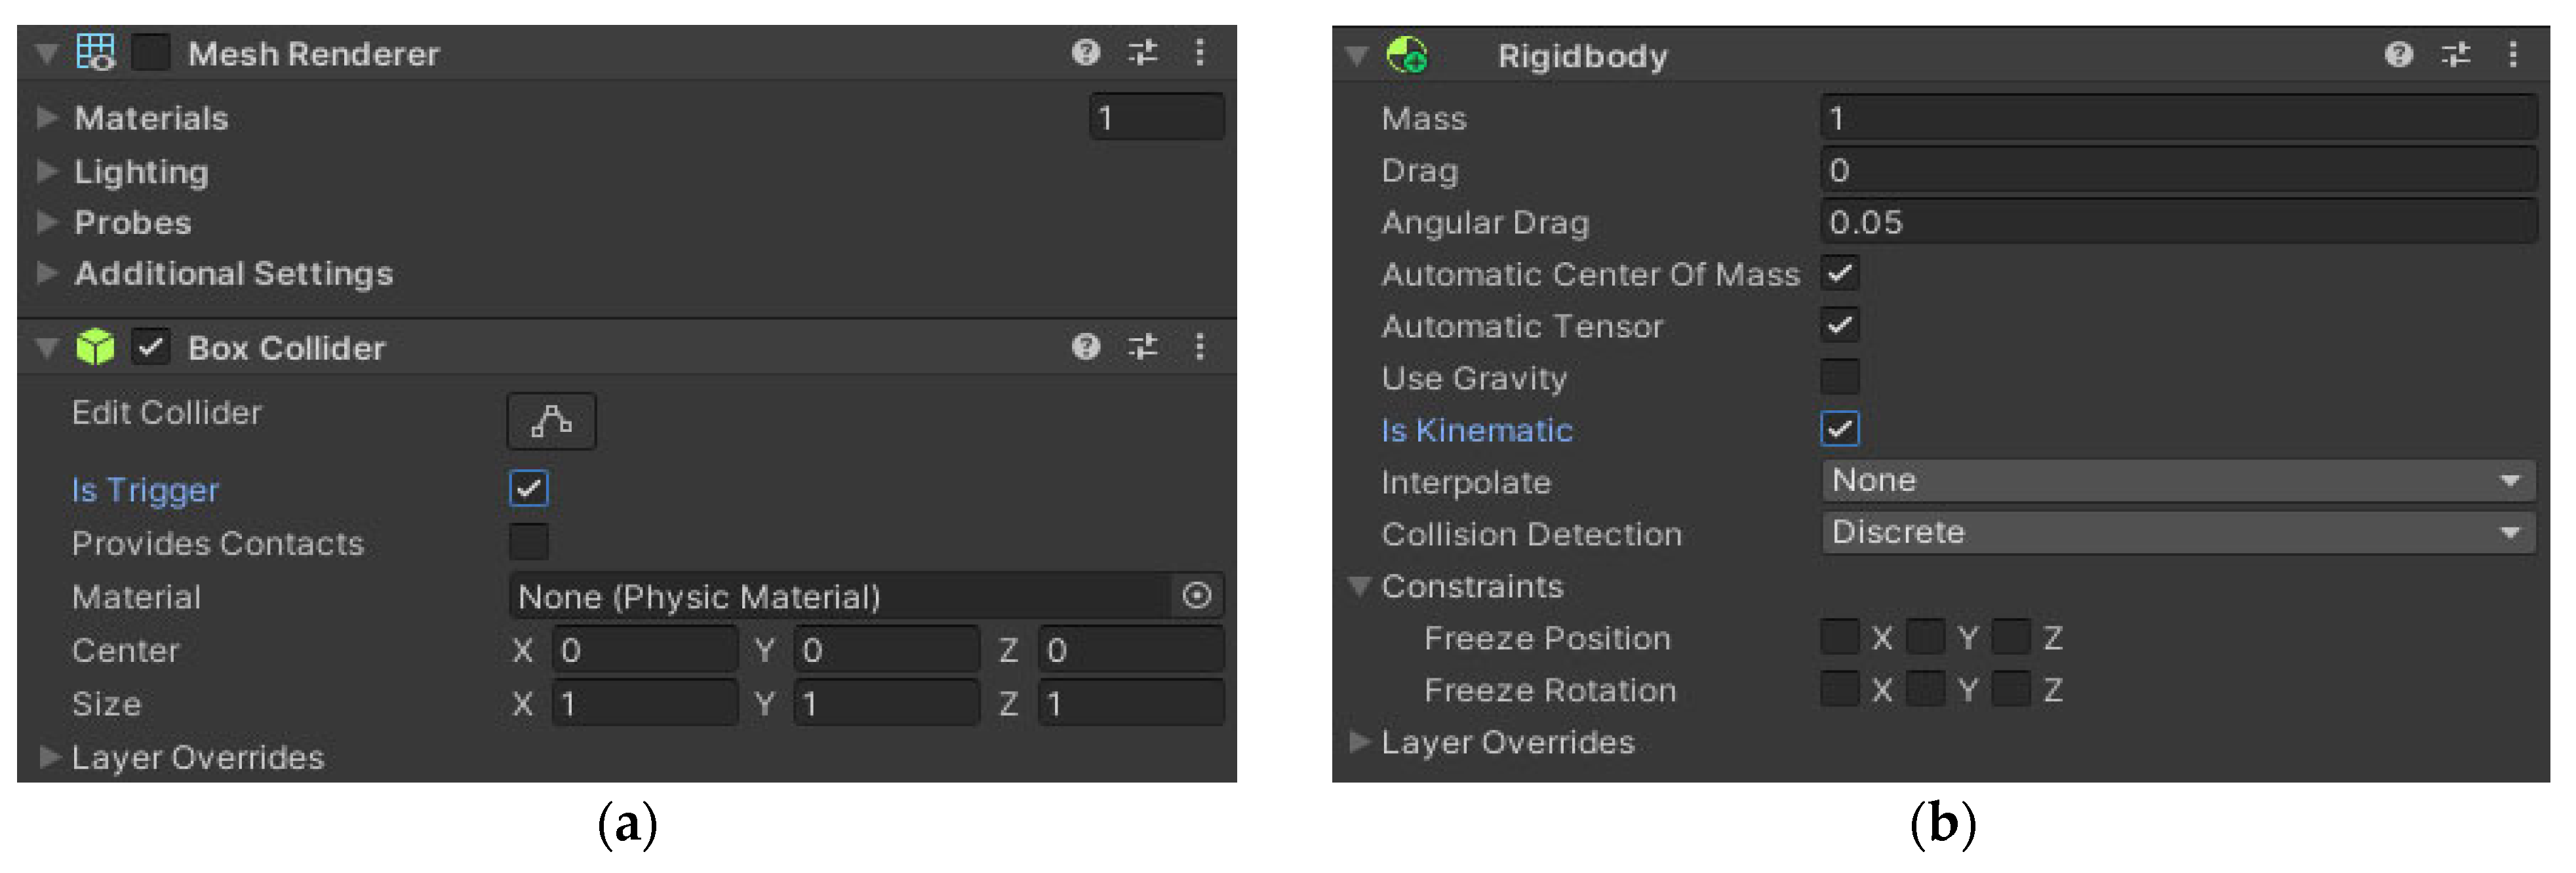Open the Interpolate dropdown
The image size is (2576, 873).
(2178, 481)
